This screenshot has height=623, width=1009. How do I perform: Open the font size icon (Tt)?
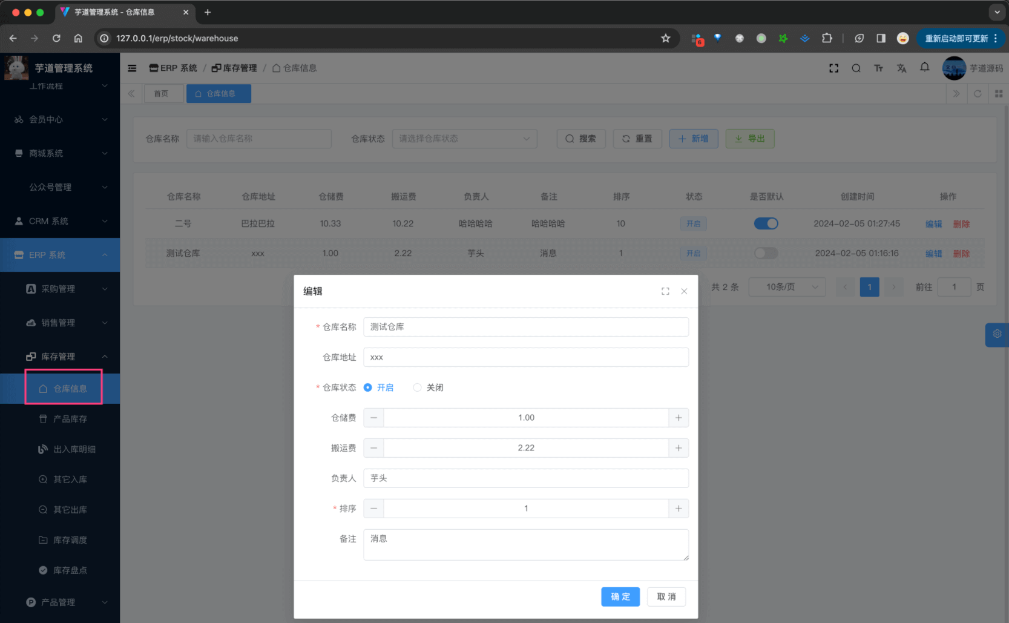click(879, 68)
